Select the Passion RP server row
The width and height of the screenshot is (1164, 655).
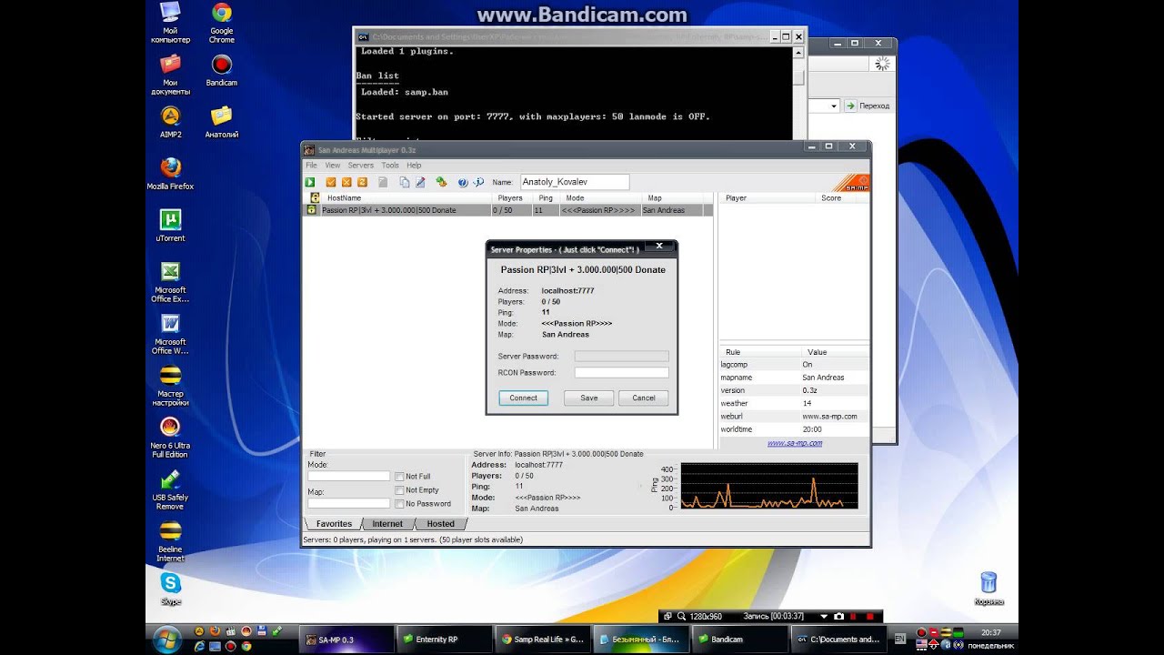click(x=508, y=210)
